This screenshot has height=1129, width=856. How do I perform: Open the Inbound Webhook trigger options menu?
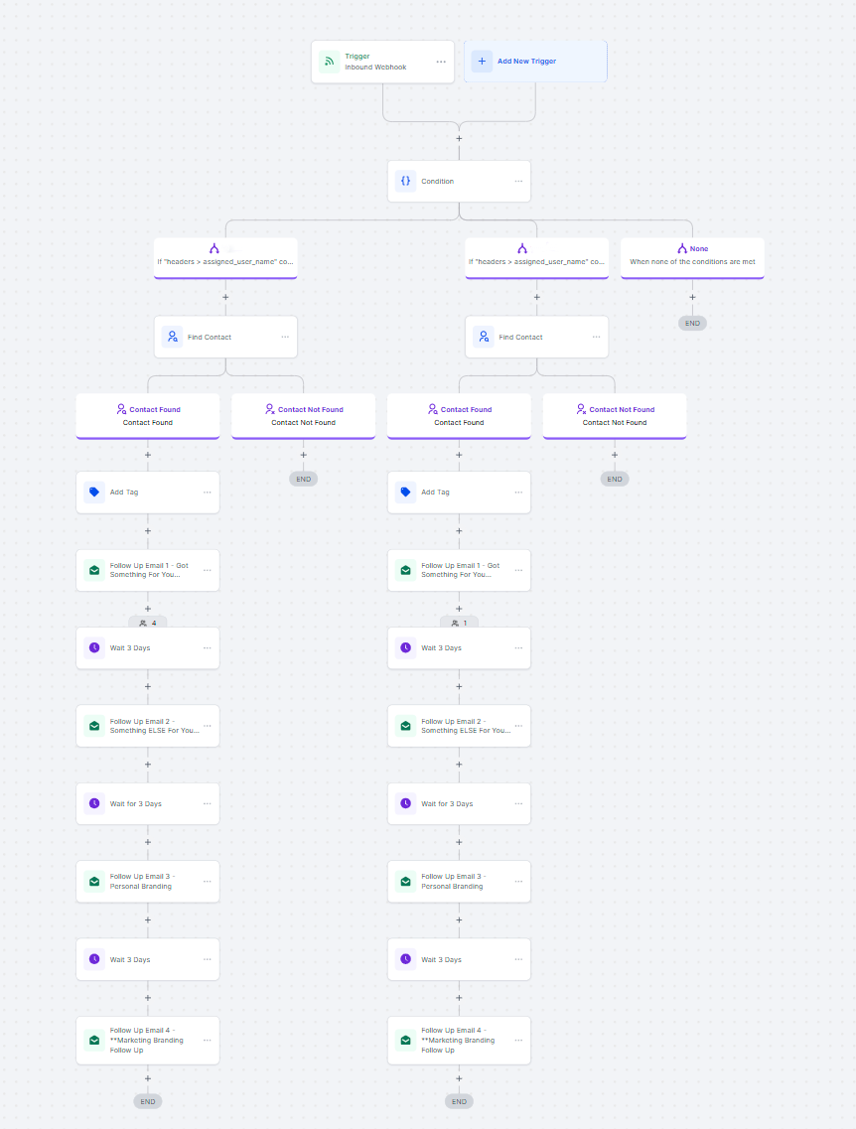(441, 62)
